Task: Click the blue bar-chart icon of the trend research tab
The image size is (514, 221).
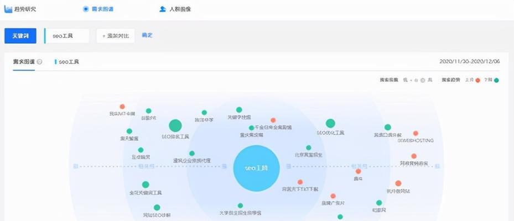Action: coord(8,9)
